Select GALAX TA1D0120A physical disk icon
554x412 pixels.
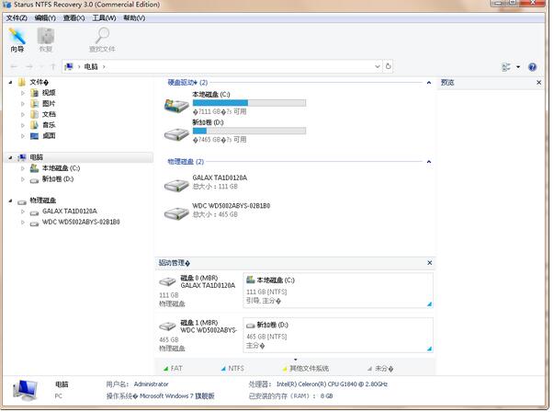[176, 185]
